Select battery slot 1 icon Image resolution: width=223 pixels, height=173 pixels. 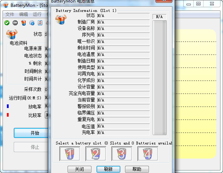point(70,154)
